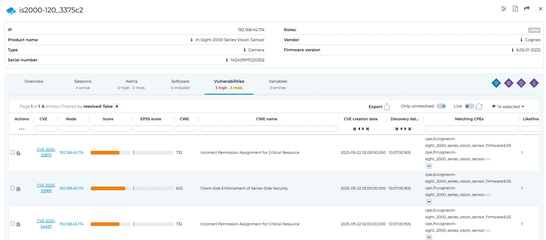Click info icon next to Cognex vendor
This screenshot has height=240, width=546.
pyautogui.click(x=521, y=40)
